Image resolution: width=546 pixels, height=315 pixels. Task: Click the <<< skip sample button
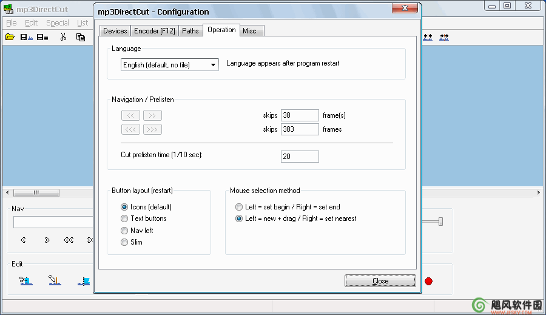[130, 129]
